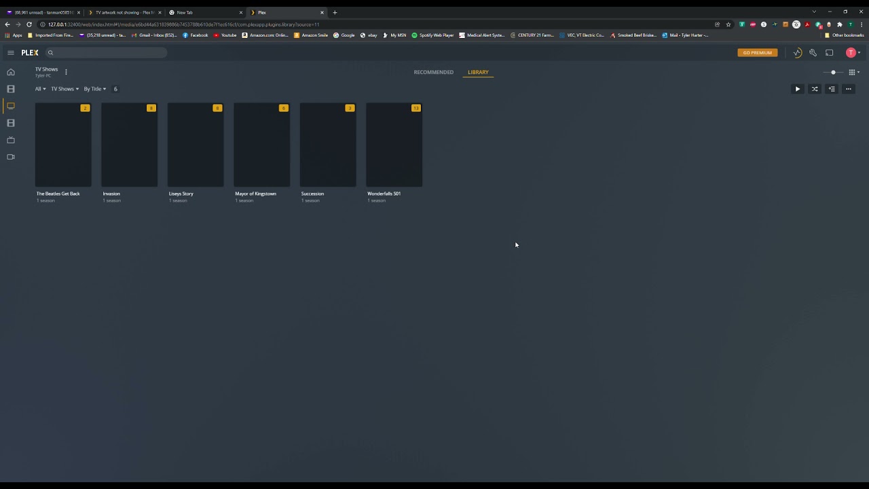Open Plex settings wrench icon
The height and width of the screenshot is (489, 869).
coord(813,52)
